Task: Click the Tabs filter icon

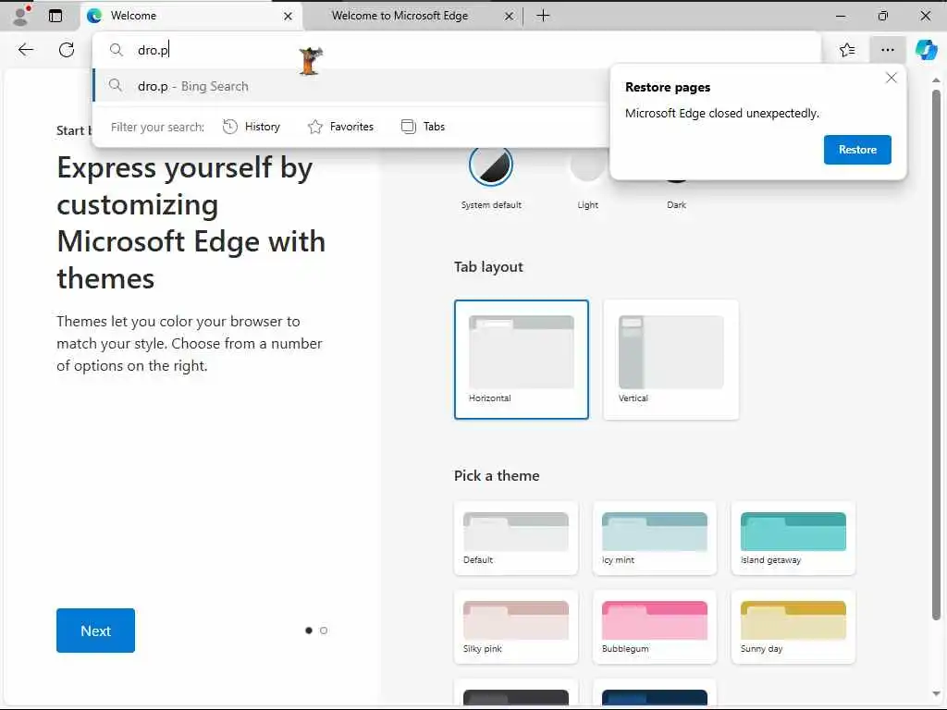Action: [x=408, y=127]
